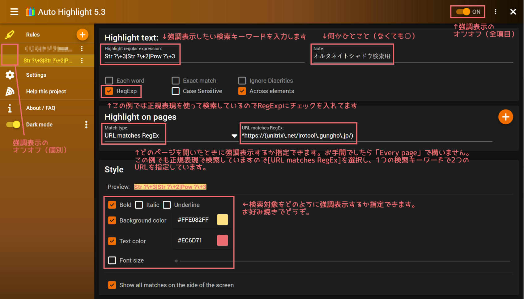Click the Help this project pizza icon
This screenshot has width=524, height=299.
pyautogui.click(x=10, y=92)
